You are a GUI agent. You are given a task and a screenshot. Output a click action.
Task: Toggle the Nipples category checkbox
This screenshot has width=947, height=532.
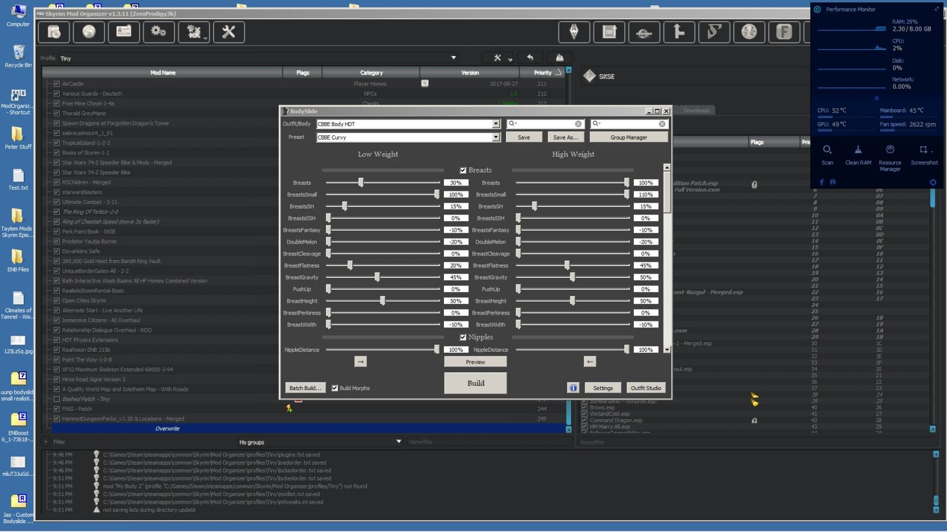[x=463, y=338]
